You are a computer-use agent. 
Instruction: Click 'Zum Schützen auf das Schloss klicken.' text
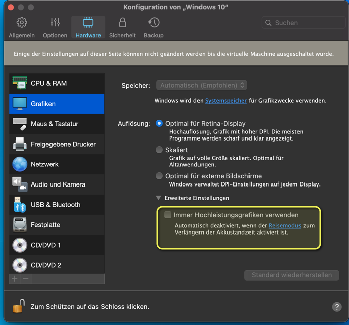coord(90,307)
